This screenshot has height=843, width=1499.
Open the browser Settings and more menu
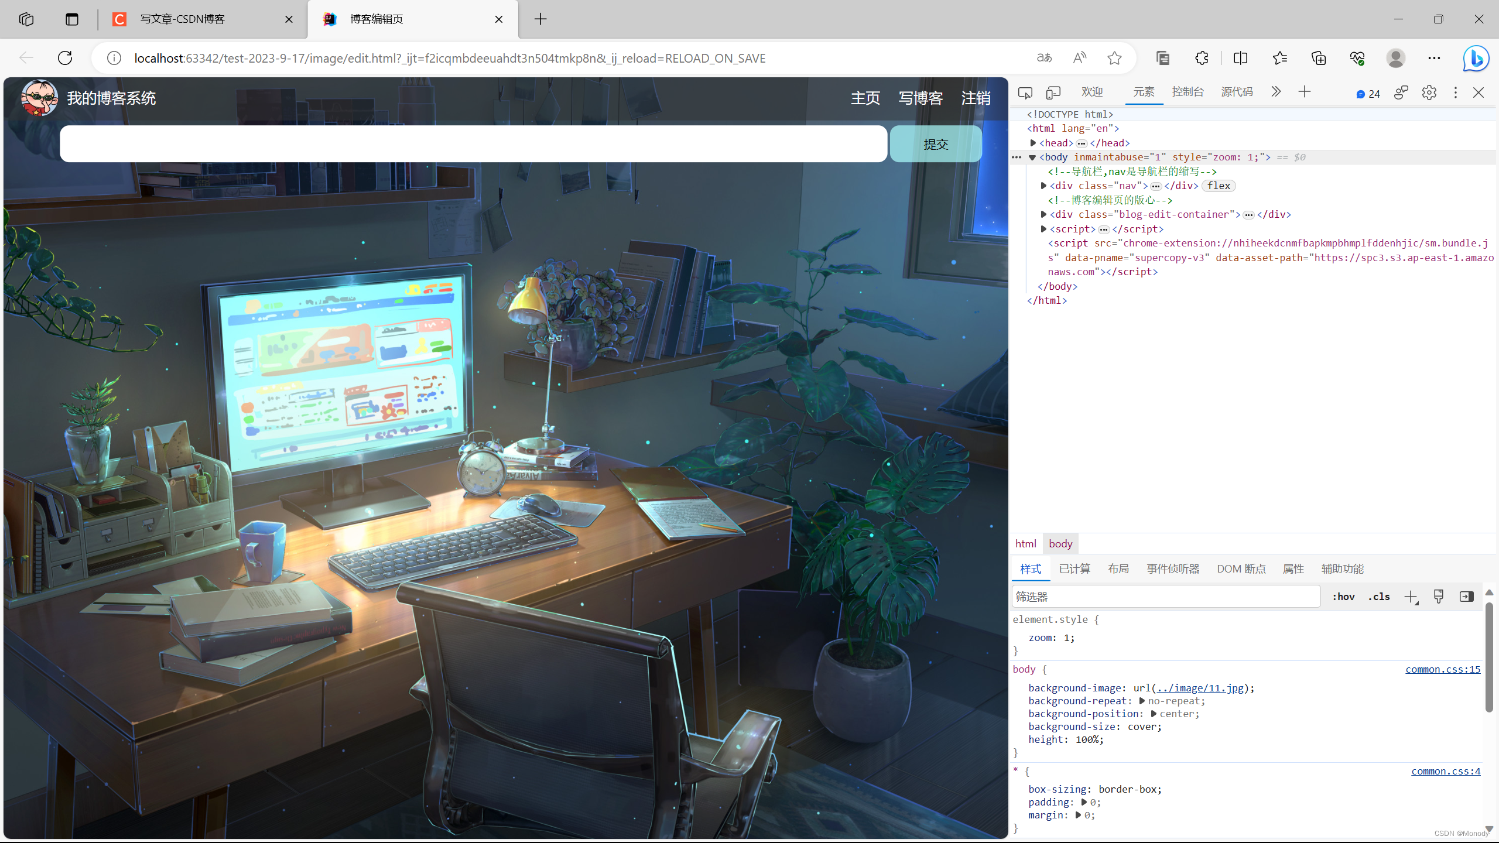pyautogui.click(x=1434, y=58)
